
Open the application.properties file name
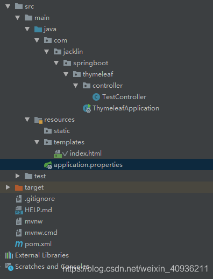coord(88,165)
